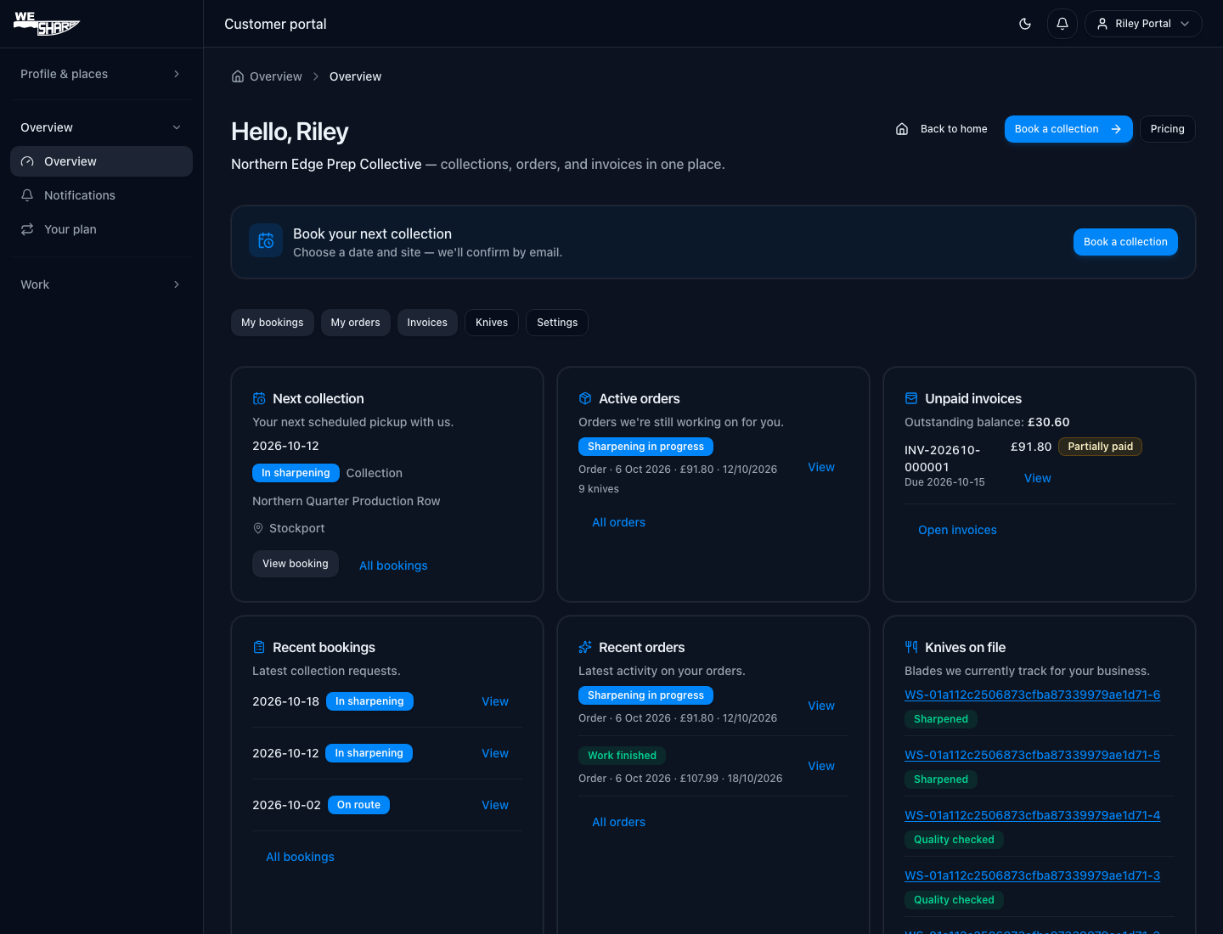Screen dimensions: 1223x934
Task: View the Work finished order
Action: (821, 766)
